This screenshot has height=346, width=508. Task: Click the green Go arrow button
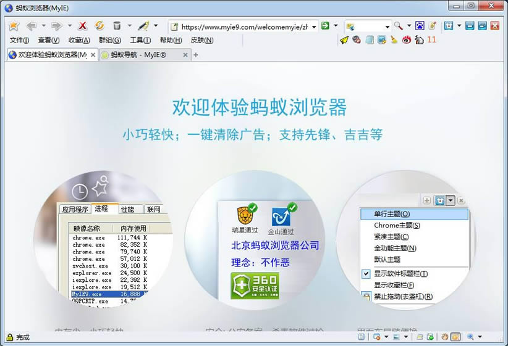(325, 25)
